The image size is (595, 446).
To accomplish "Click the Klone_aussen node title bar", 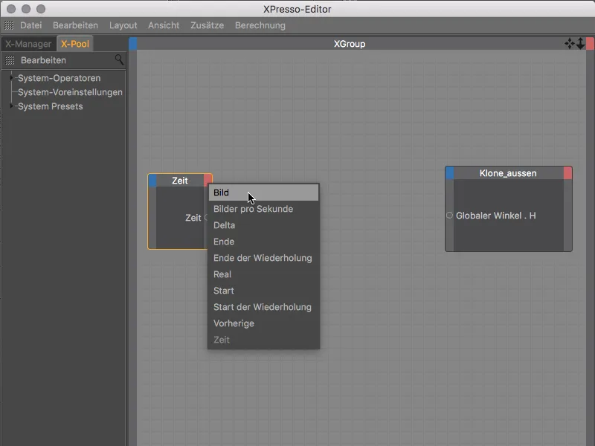I will [508, 173].
